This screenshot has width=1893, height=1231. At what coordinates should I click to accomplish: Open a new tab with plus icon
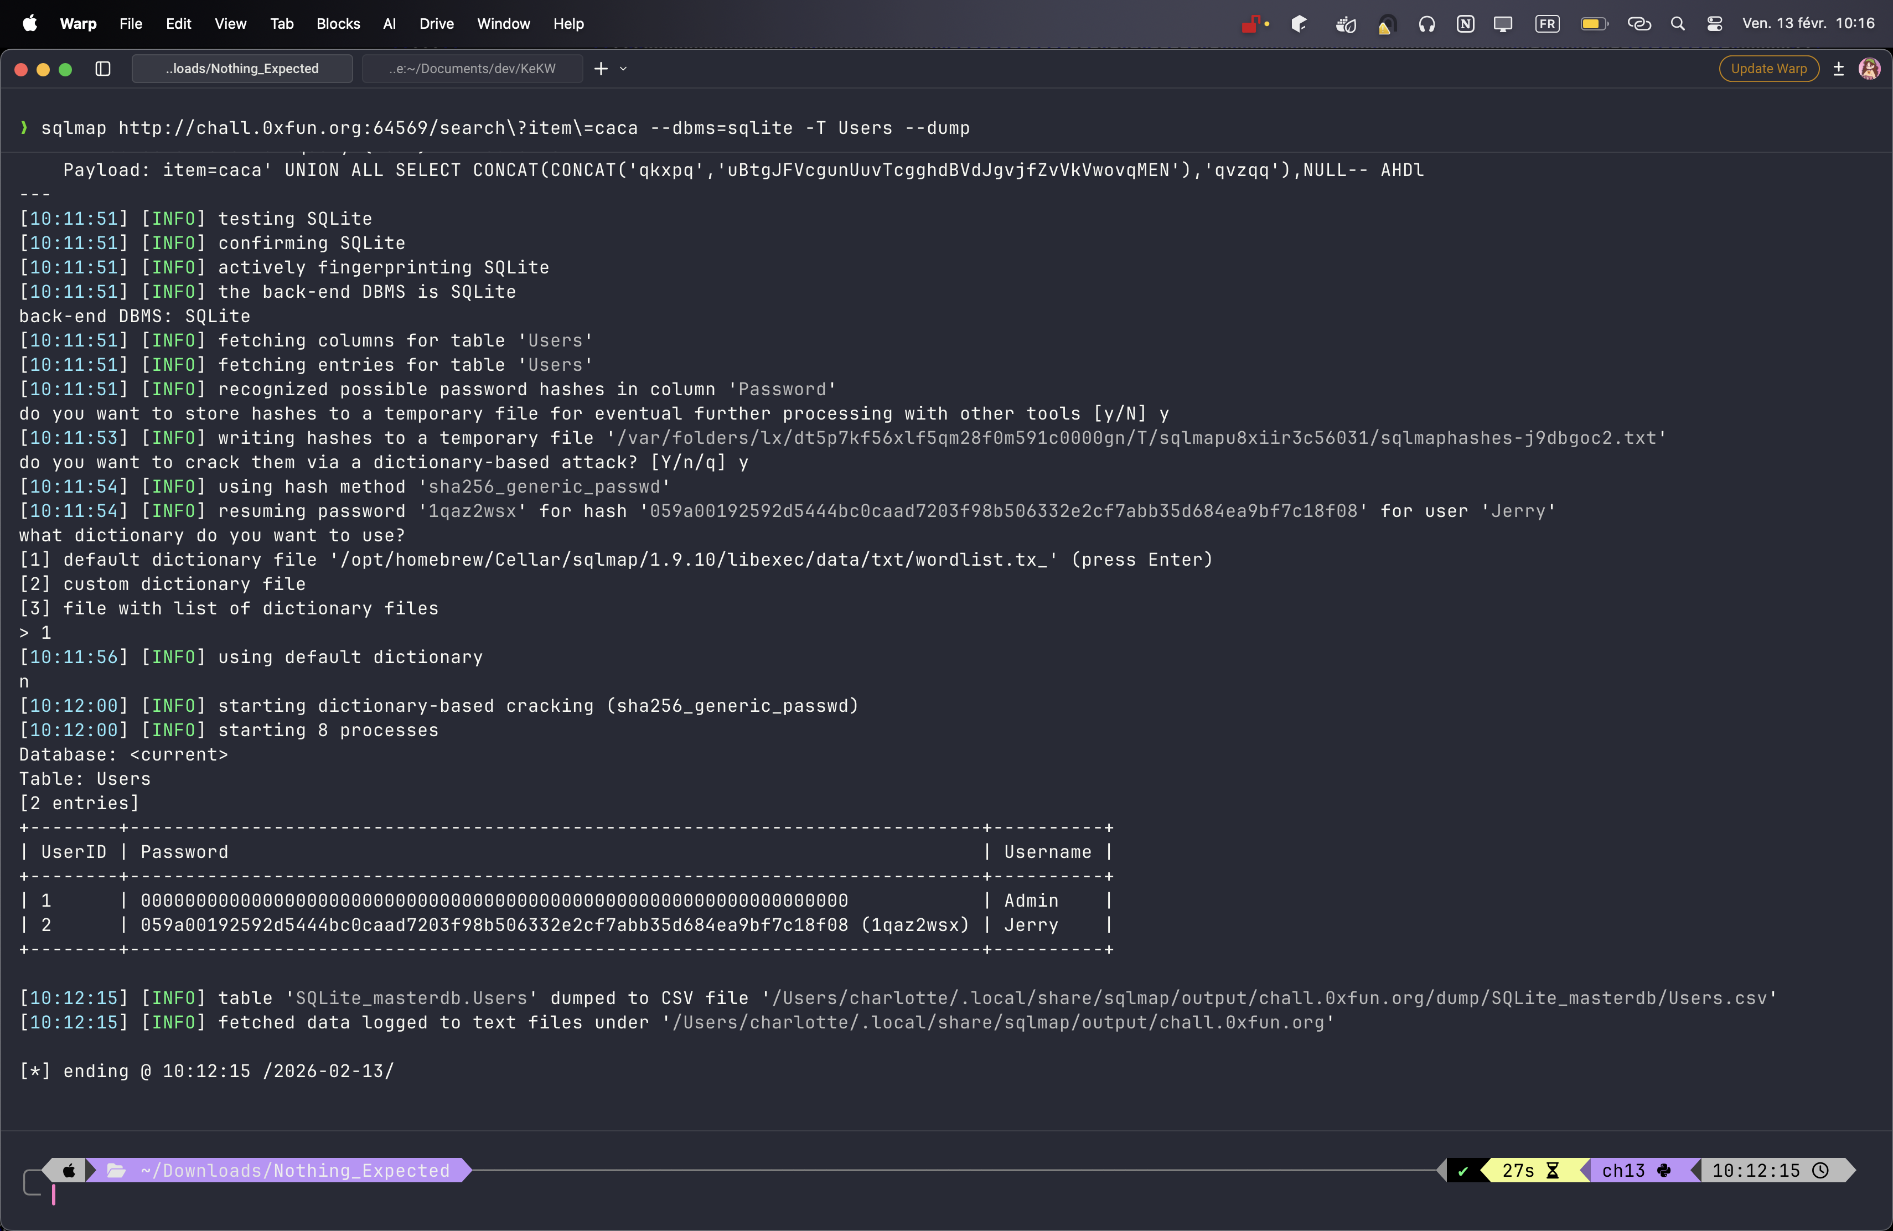coord(601,69)
